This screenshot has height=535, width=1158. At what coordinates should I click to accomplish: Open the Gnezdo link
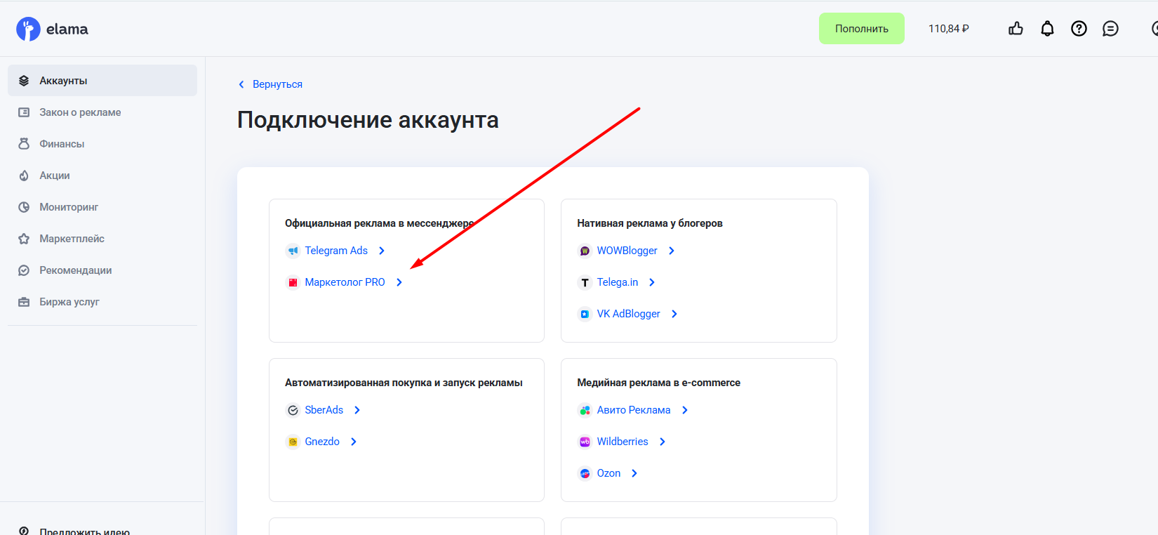click(x=322, y=442)
